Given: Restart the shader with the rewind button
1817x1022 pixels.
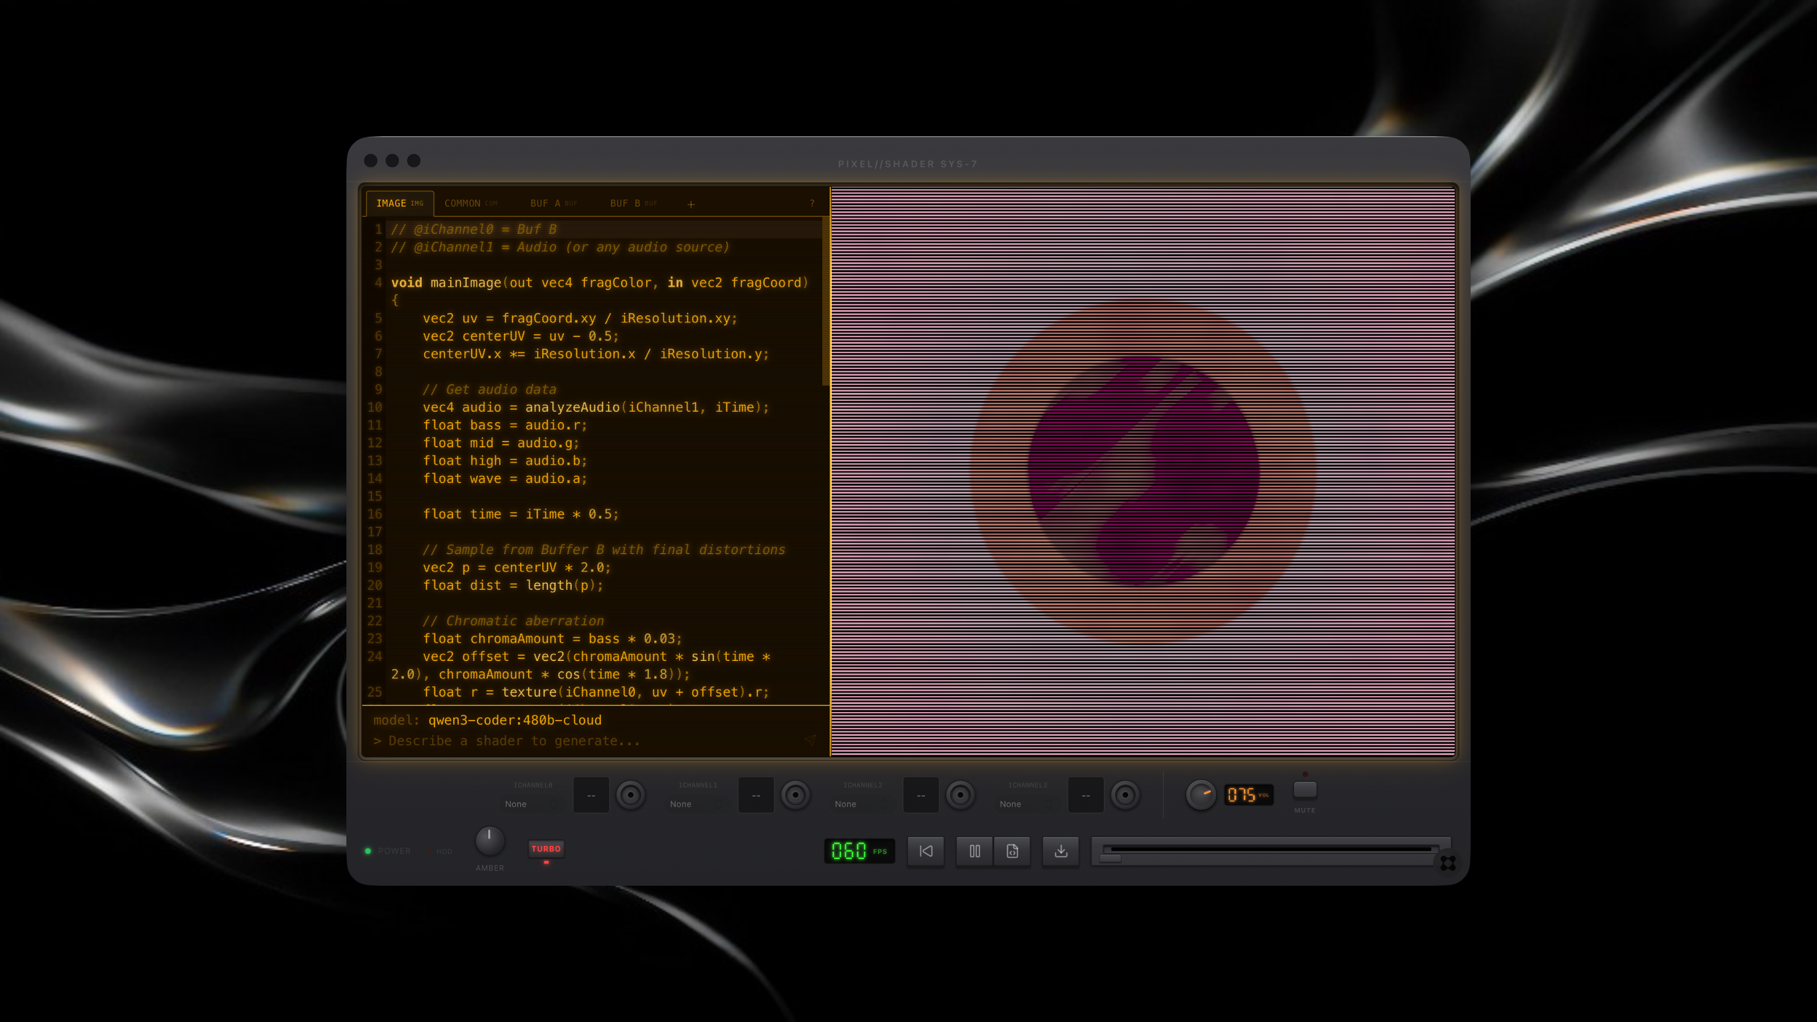Looking at the screenshot, I should [x=926, y=851].
